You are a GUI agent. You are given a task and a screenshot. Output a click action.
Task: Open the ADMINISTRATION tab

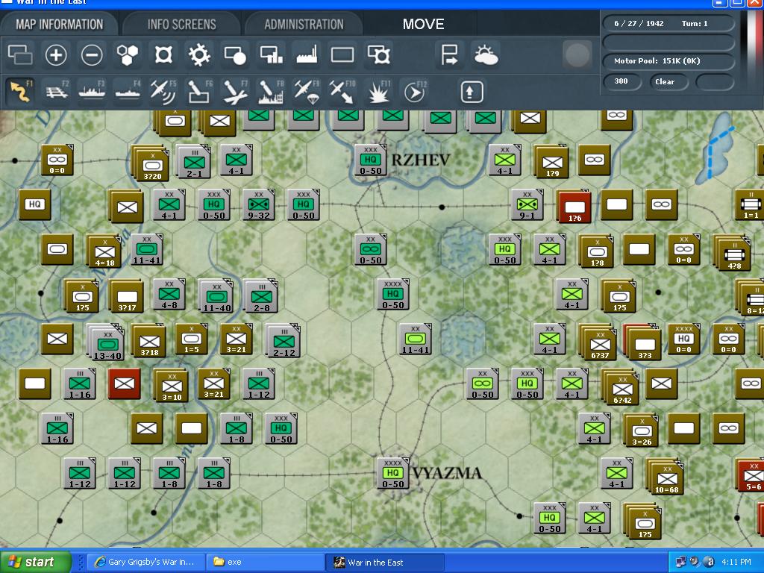click(x=304, y=24)
